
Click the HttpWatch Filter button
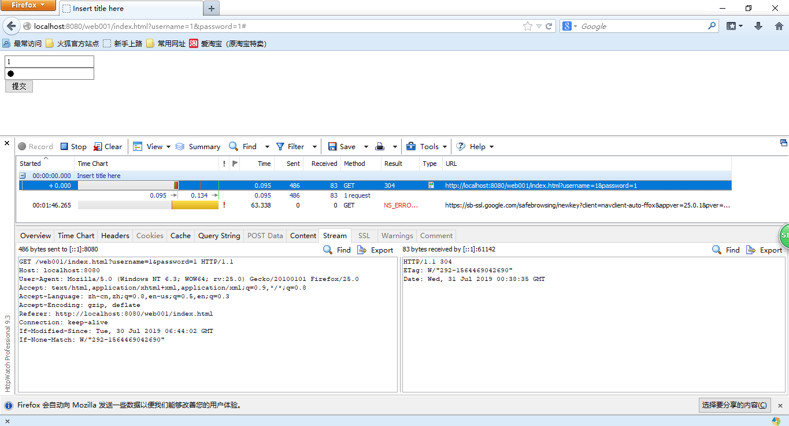290,146
